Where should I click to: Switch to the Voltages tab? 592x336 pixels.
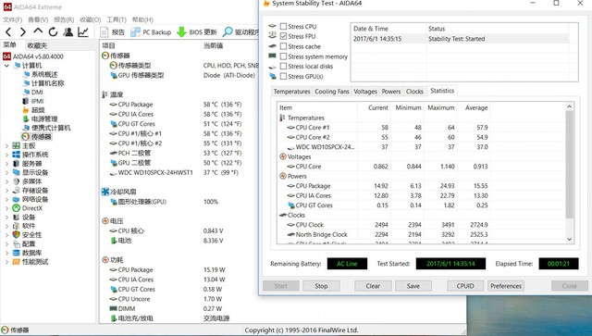point(365,92)
